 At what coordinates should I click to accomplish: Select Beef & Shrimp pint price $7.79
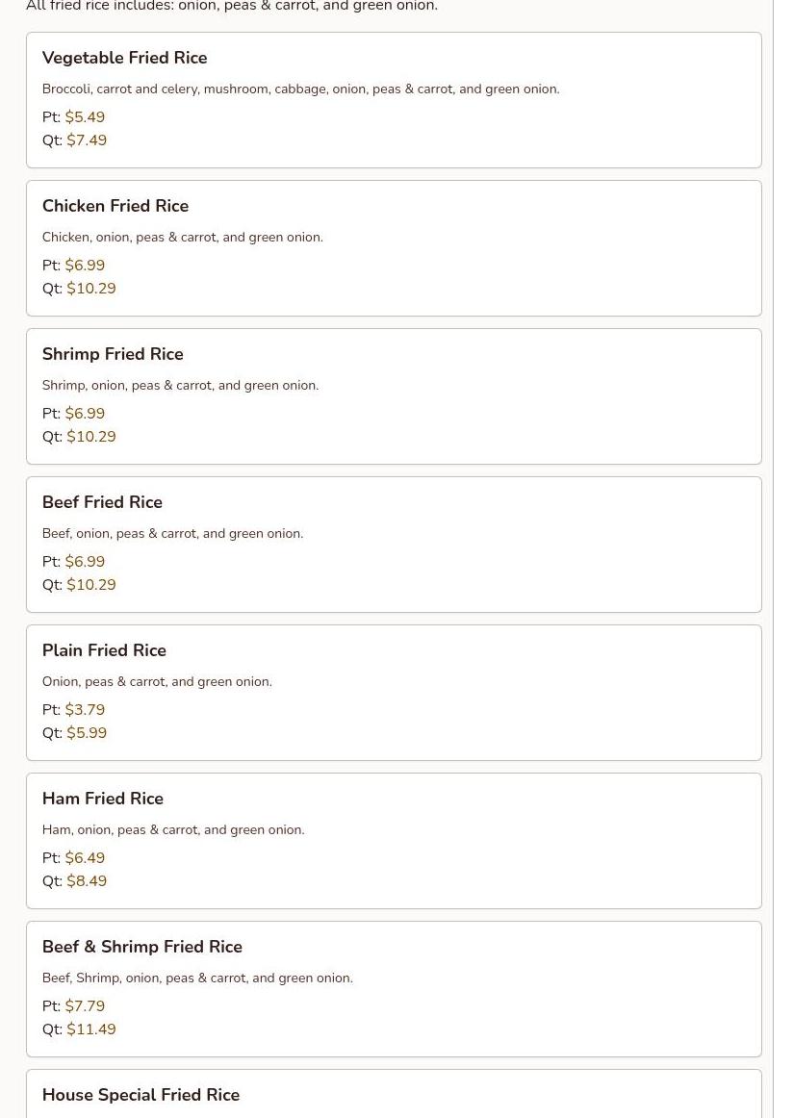[x=85, y=1006]
